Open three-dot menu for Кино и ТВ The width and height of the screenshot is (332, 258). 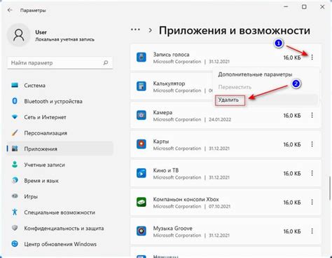[x=312, y=173]
